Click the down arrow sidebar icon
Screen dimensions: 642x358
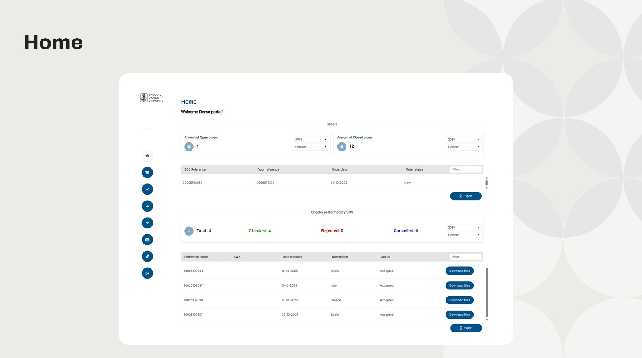(147, 206)
